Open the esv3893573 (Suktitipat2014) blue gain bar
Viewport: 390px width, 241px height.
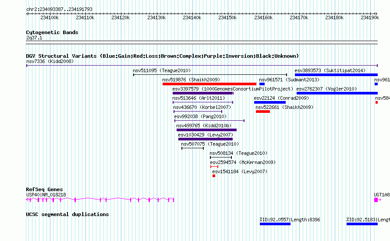336,75
